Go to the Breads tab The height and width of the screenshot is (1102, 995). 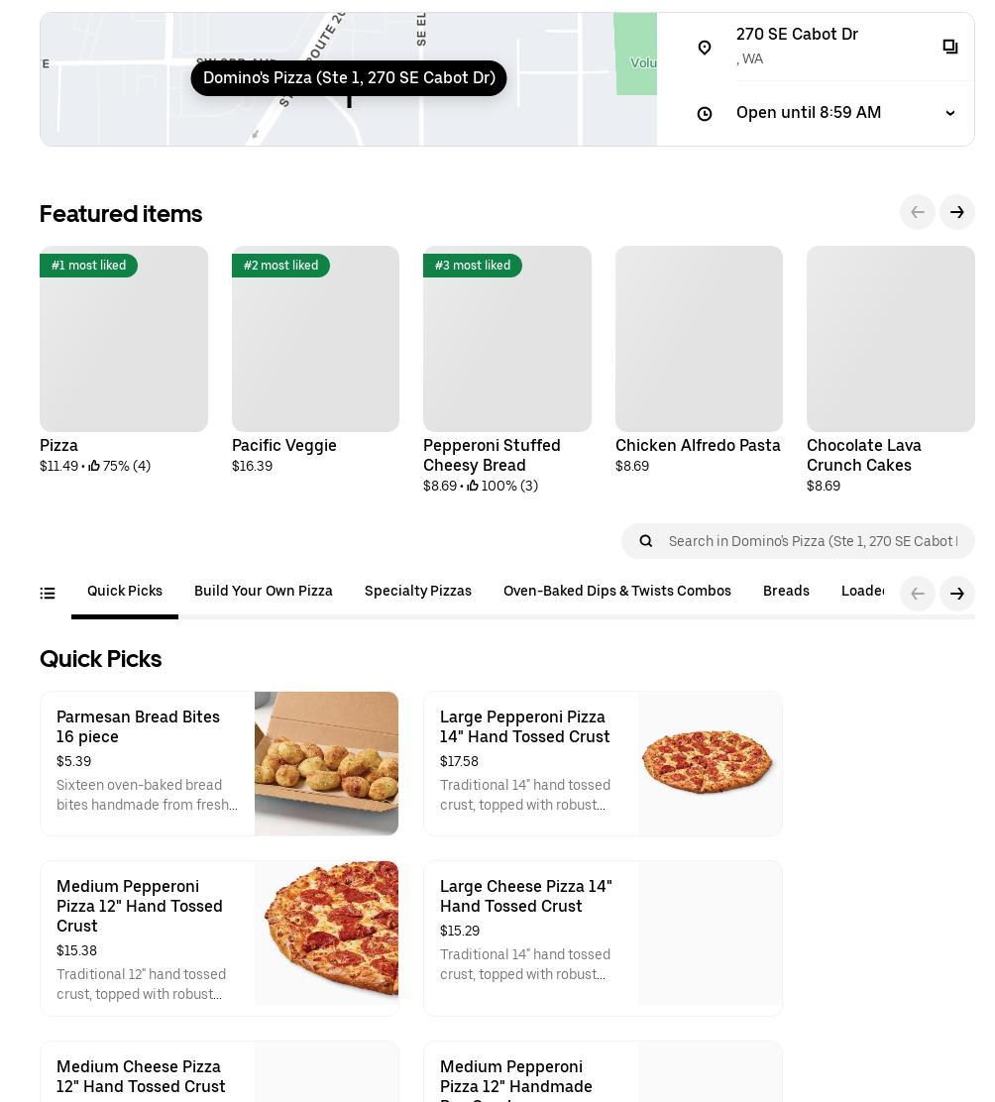[x=786, y=592]
